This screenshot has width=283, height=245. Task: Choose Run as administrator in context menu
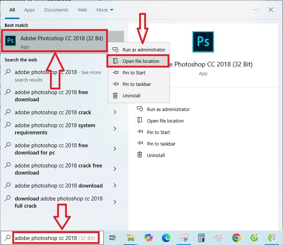tap(138, 50)
